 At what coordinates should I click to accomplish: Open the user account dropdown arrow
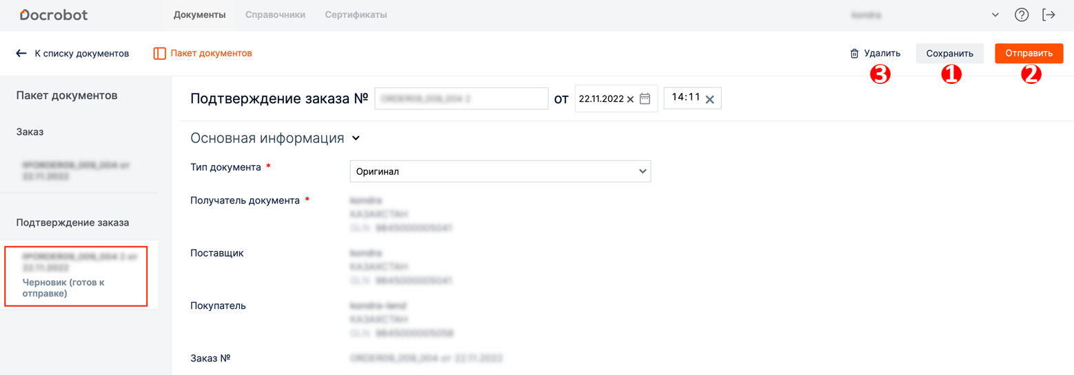coord(995,14)
